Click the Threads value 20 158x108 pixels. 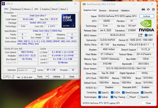tap(73, 70)
